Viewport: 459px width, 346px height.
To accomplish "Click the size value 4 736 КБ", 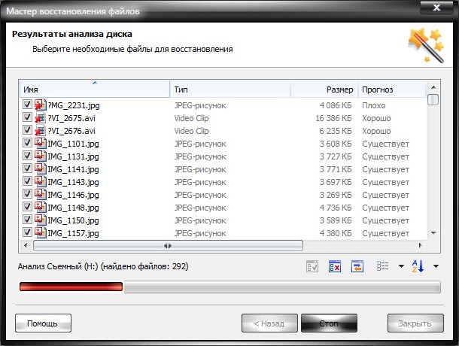I will 336,208.
